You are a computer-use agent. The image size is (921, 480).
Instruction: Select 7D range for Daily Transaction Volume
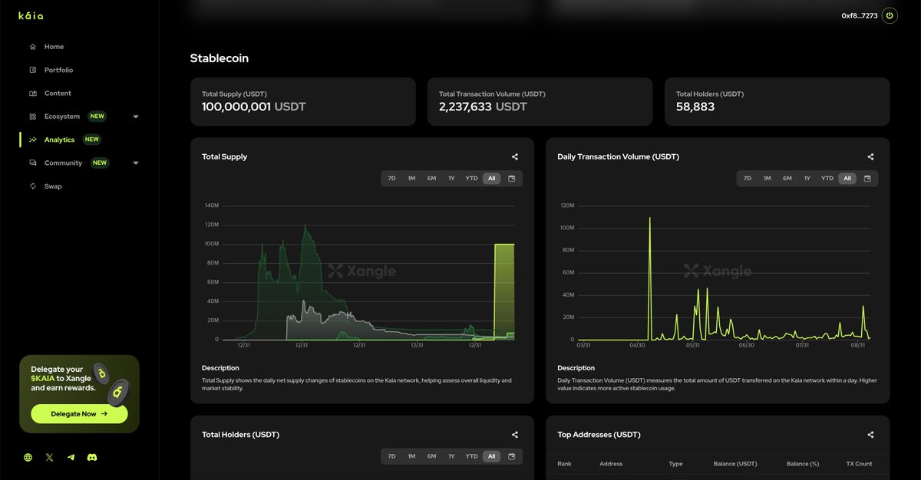coord(747,178)
